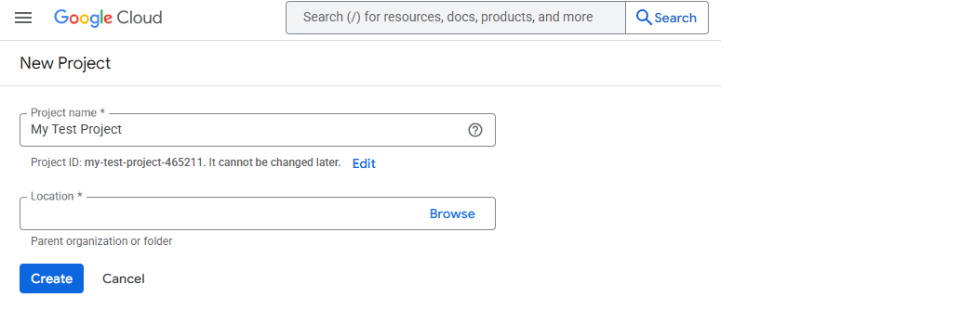The height and width of the screenshot is (336, 960).
Task: Click the word Cloud in the logo
Action: [139, 18]
